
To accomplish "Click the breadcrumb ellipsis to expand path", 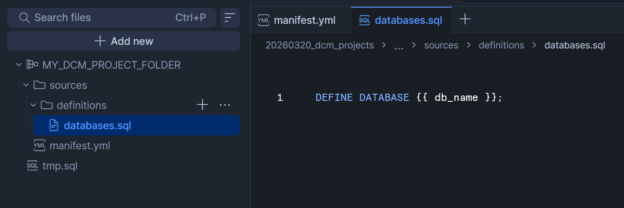I will tap(399, 46).
